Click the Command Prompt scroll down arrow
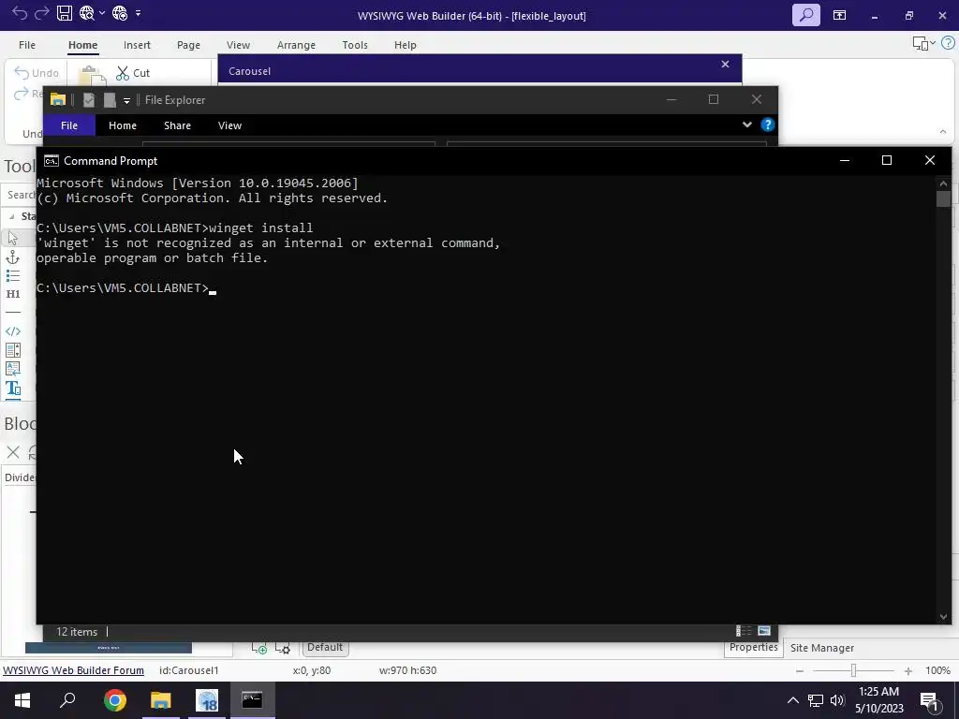 point(943,617)
